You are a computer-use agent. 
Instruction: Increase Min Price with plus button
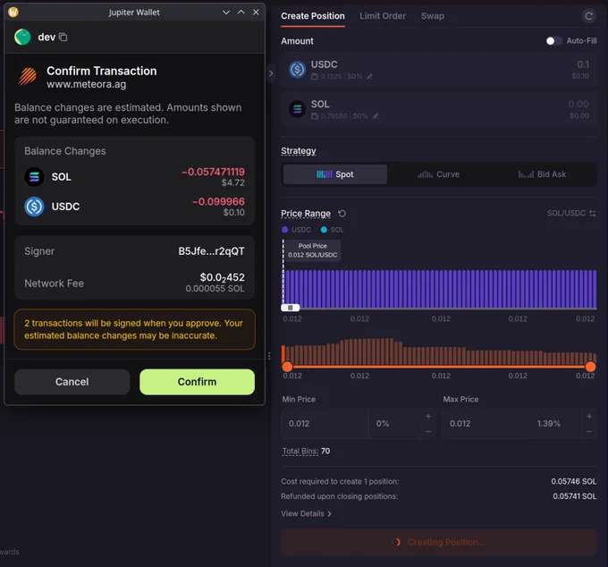point(428,416)
